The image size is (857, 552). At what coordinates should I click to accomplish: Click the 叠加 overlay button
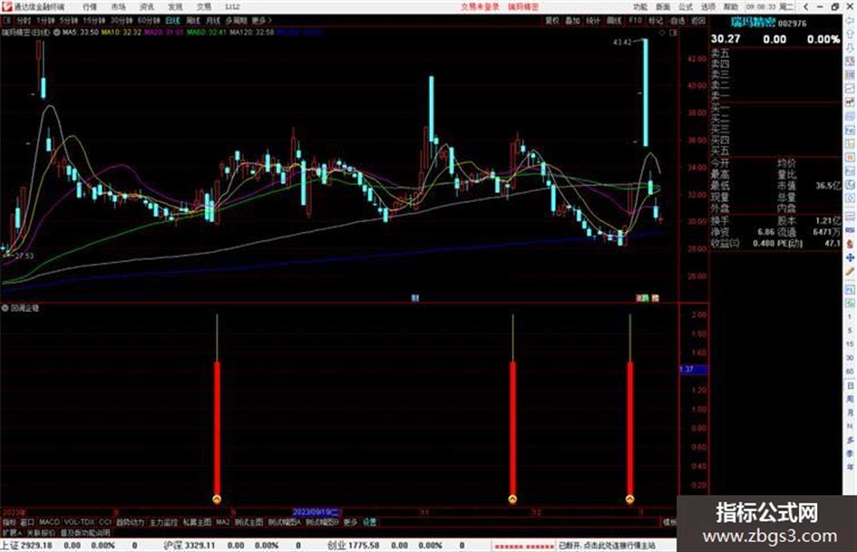(x=572, y=20)
